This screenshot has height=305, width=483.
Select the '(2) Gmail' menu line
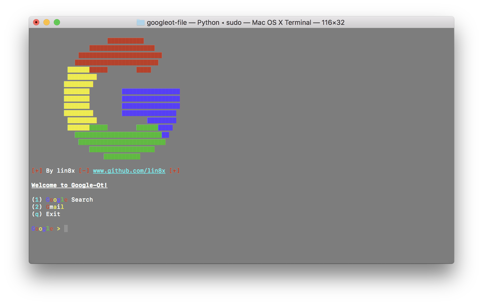[48, 207]
